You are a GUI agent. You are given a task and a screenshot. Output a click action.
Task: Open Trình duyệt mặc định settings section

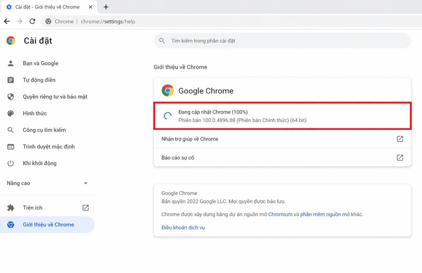click(48, 147)
